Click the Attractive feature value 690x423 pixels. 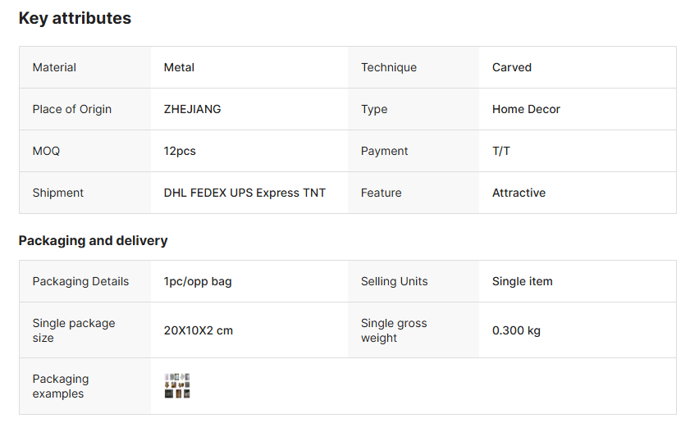click(x=519, y=193)
